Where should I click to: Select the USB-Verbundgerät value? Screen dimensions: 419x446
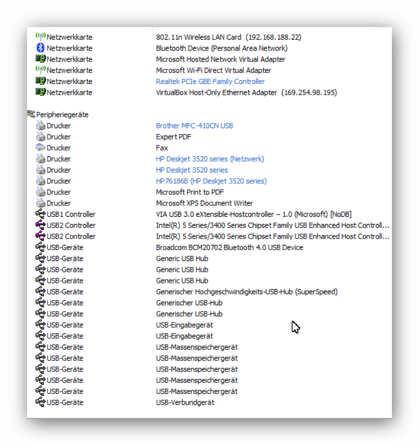(x=185, y=402)
